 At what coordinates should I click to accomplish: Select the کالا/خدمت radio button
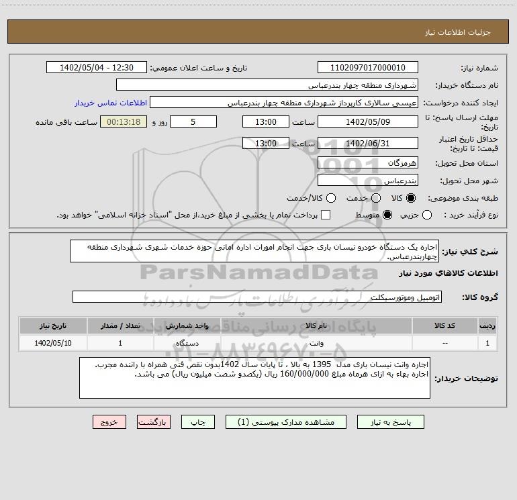331,198
